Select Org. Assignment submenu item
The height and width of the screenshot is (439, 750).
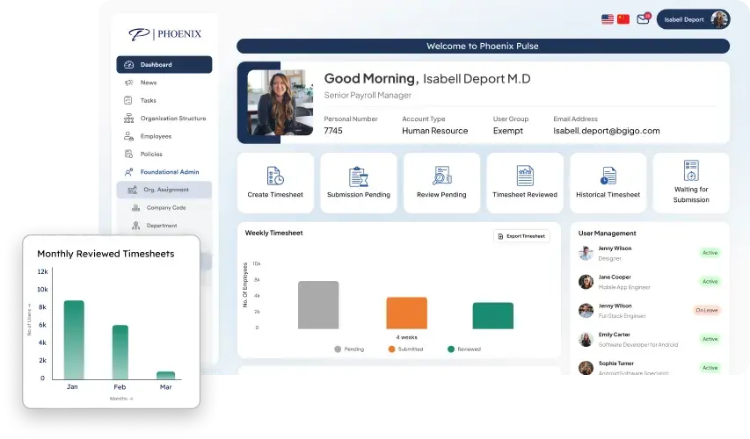click(164, 190)
